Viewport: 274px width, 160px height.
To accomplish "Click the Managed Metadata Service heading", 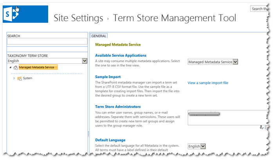I will point(118,45).
